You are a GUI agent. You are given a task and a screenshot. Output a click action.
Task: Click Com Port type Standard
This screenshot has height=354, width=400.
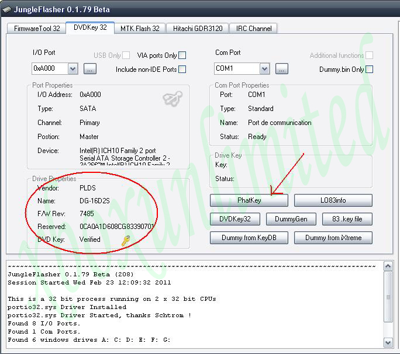[x=261, y=109]
